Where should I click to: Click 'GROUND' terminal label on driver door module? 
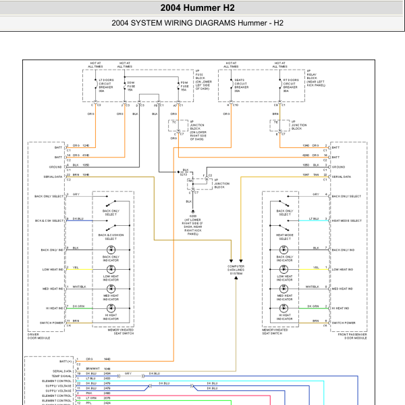[x=55, y=167]
